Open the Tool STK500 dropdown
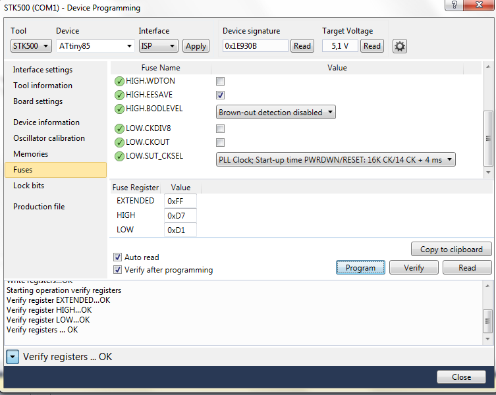 [x=31, y=46]
